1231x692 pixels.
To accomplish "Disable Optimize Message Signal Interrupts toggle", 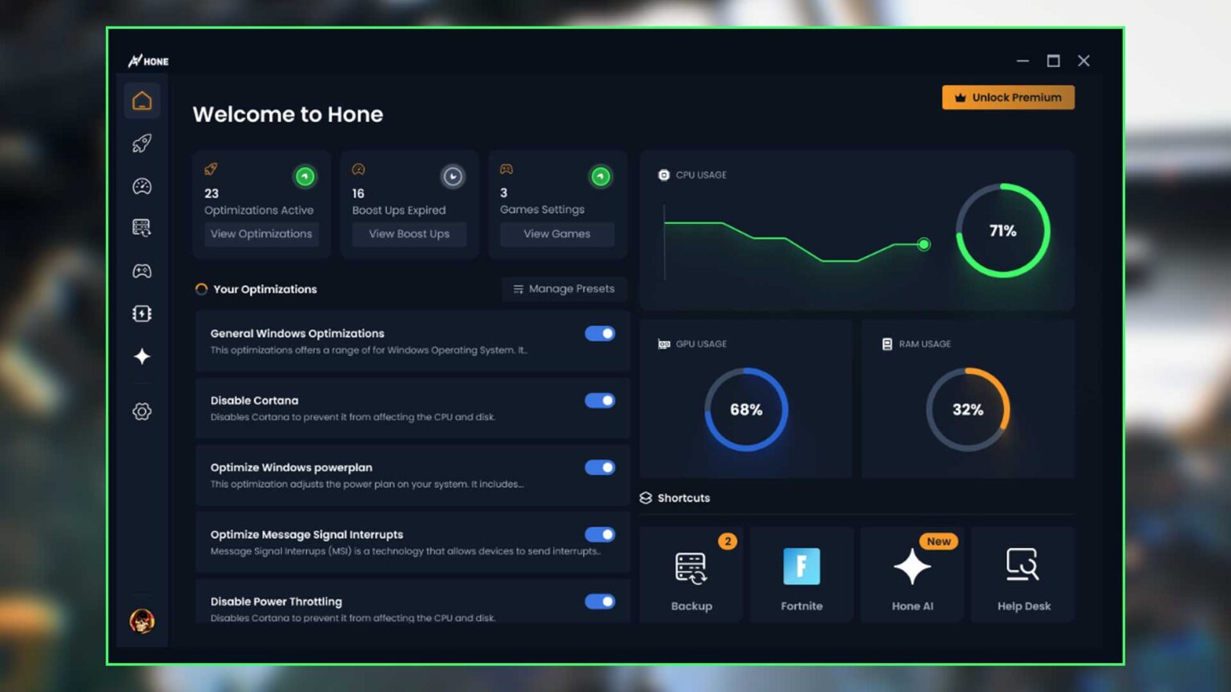I will pyautogui.click(x=599, y=534).
